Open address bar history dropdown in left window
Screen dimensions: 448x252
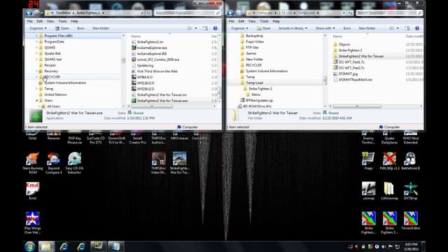[142, 13]
